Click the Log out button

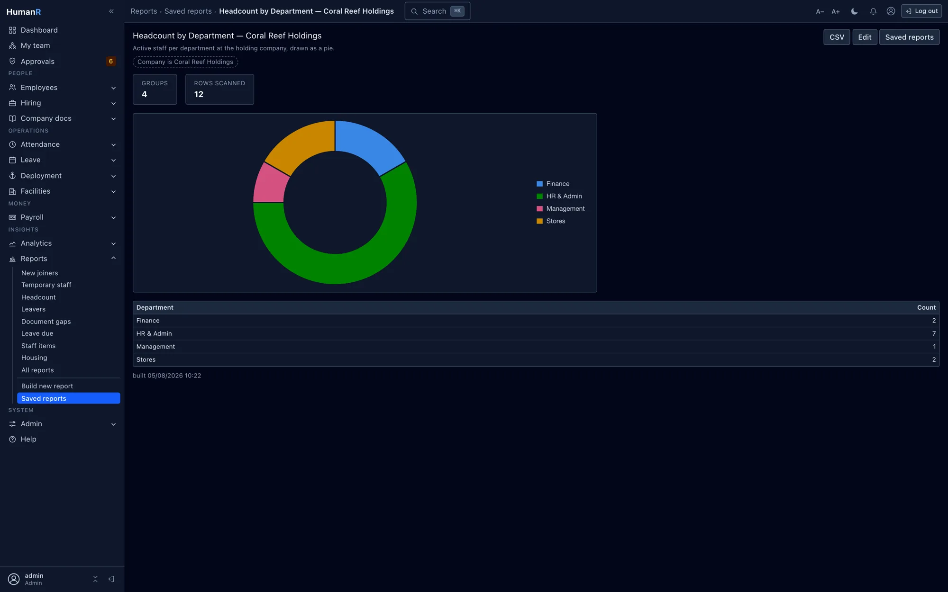[921, 11]
